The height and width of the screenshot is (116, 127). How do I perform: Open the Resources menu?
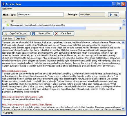(8, 9)
